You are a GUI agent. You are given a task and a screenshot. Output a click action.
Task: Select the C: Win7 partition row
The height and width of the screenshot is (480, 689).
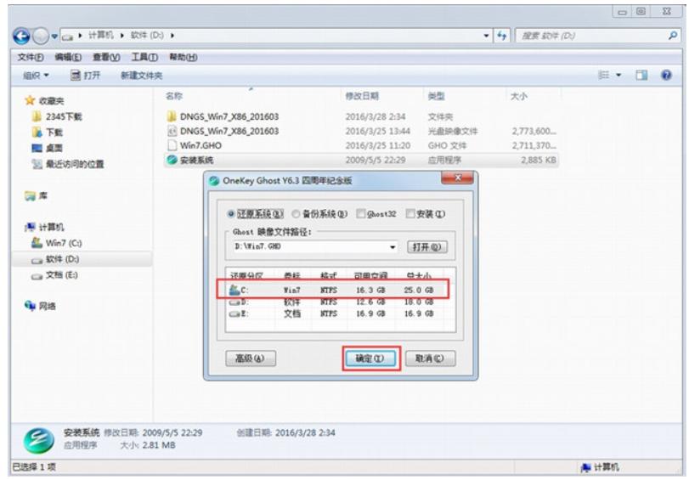333,290
